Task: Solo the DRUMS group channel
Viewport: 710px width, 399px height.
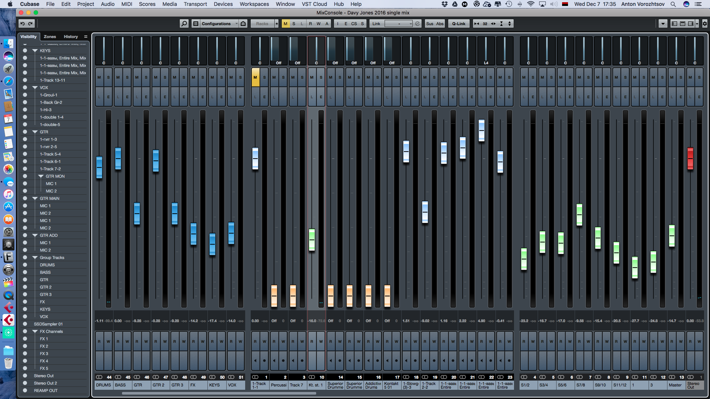Action: coord(108,77)
